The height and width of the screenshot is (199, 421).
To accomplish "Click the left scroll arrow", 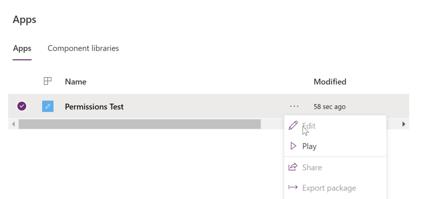I will click(x=13, y=124).
